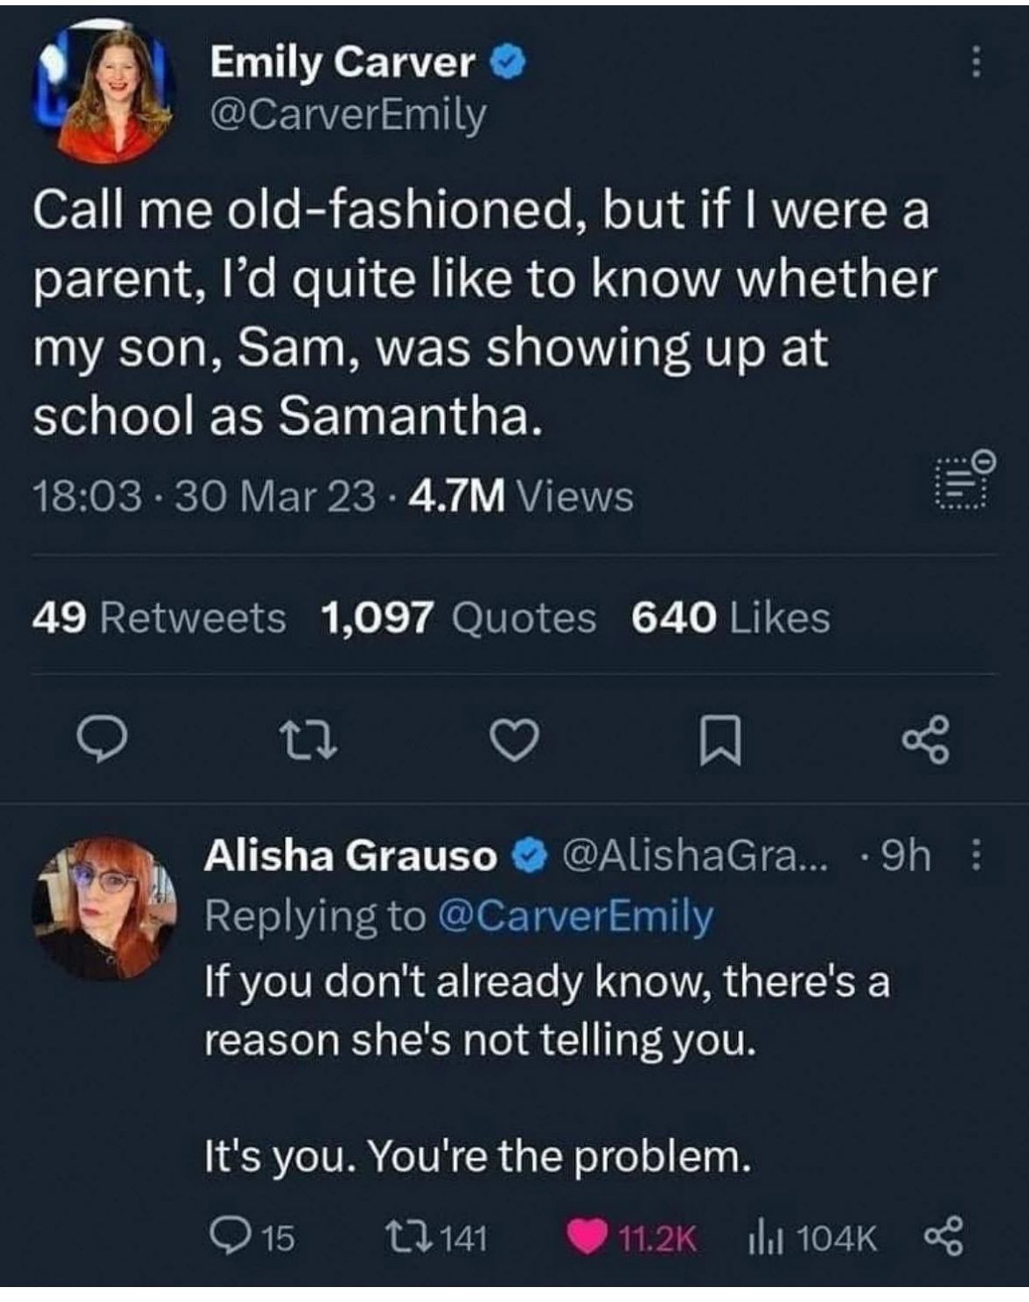This screenshot has width=1029, height=1302.
Task: View the 1,097 Quotes list
Action: 458,618
